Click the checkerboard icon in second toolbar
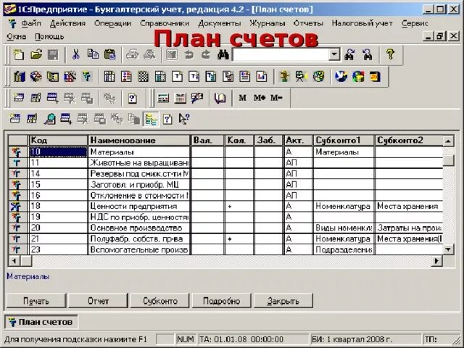 coord(144,77)
